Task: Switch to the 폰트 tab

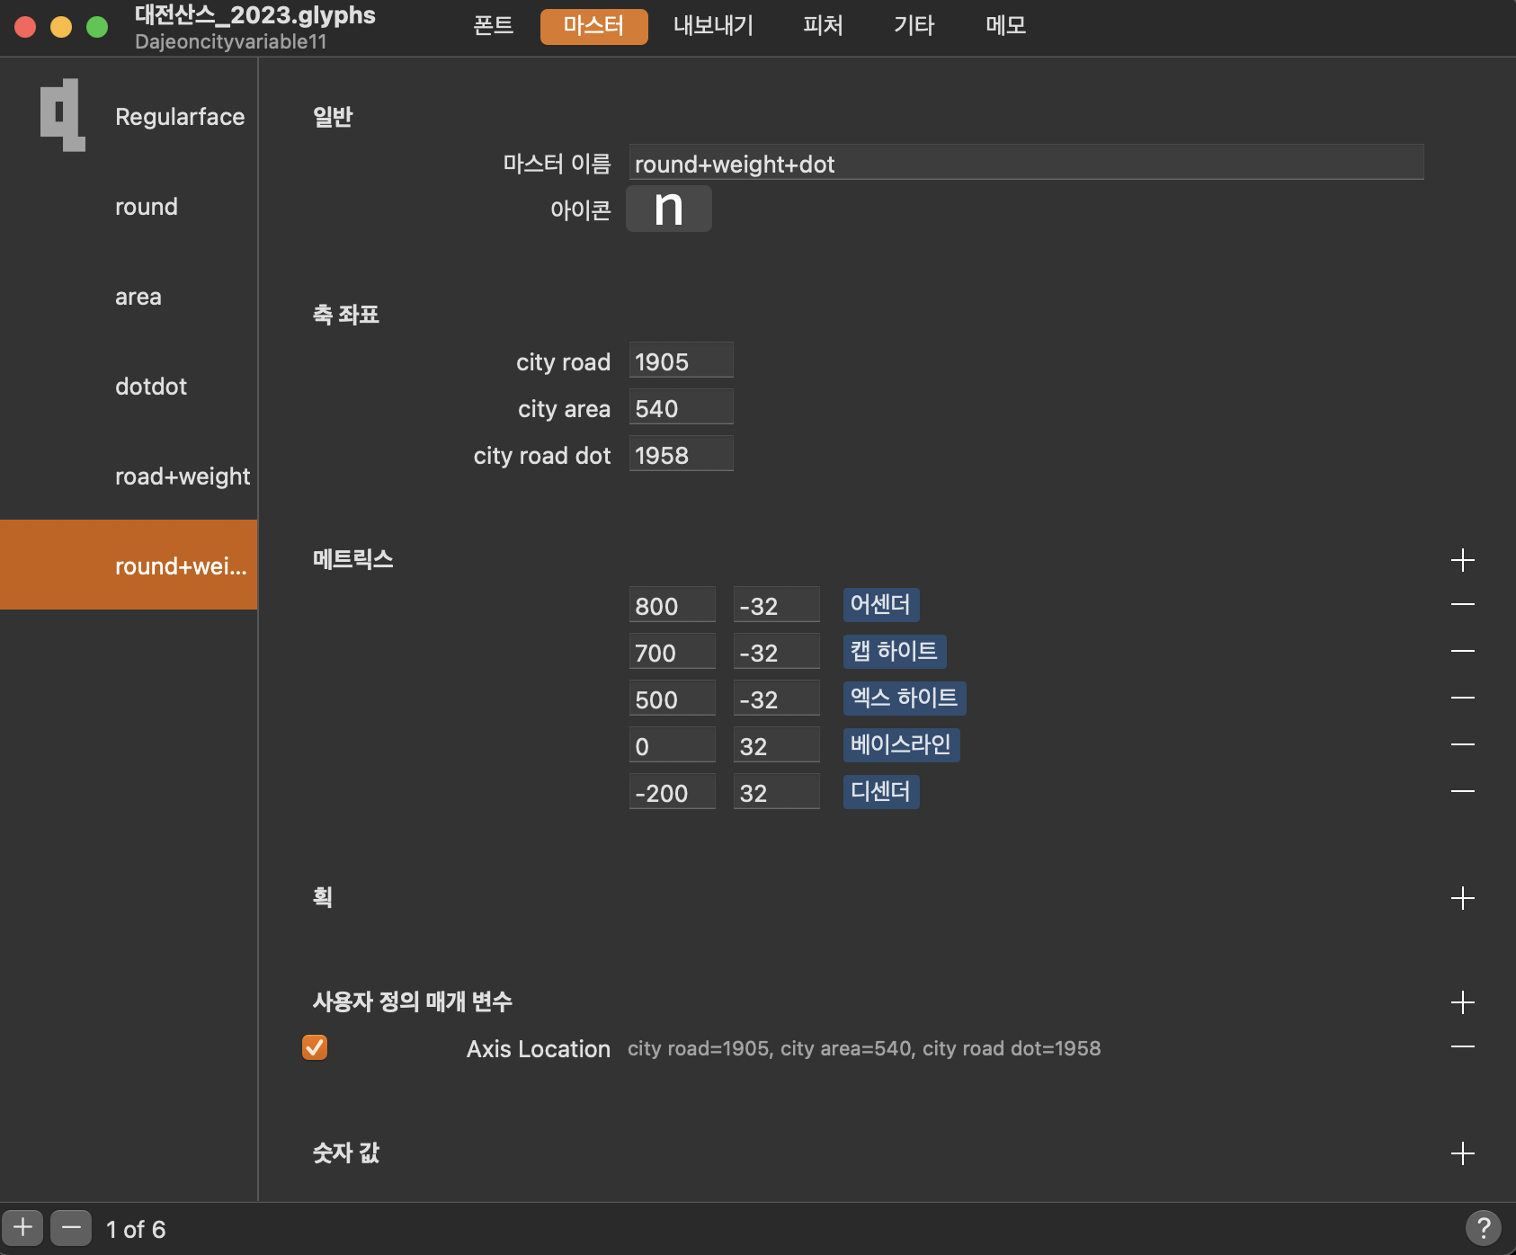Action: pyautogui.click(x=493, y=25)
